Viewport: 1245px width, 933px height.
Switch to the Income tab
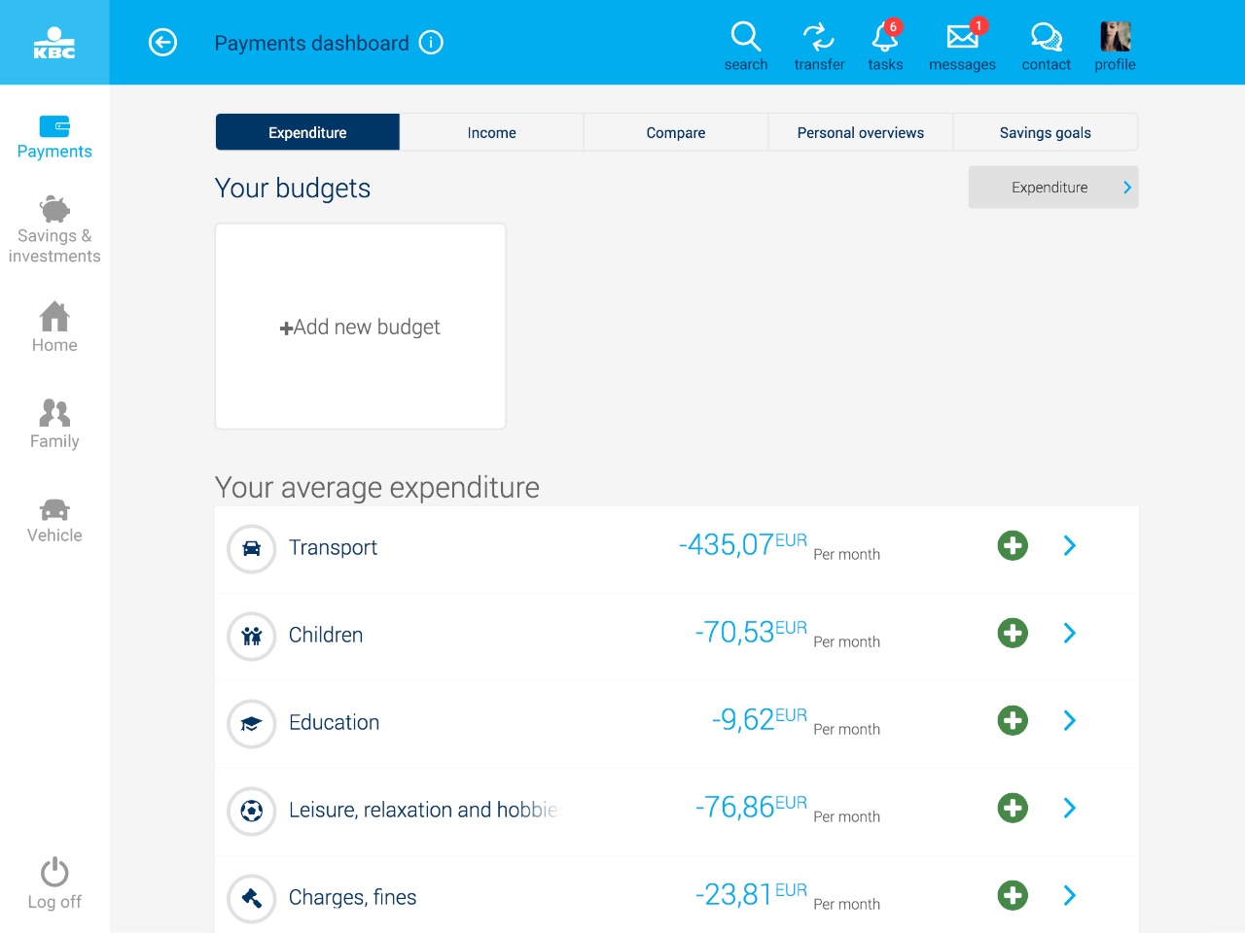pos(491,132)
